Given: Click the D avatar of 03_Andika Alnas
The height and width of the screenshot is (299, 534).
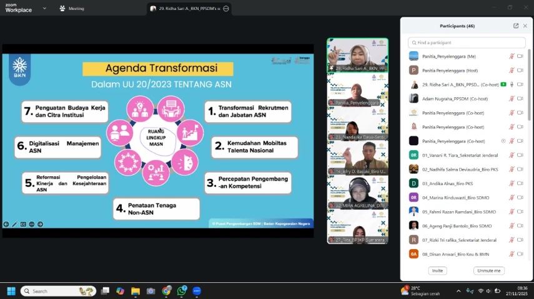Looking at the screenshot, I should (x=413, y=184).
